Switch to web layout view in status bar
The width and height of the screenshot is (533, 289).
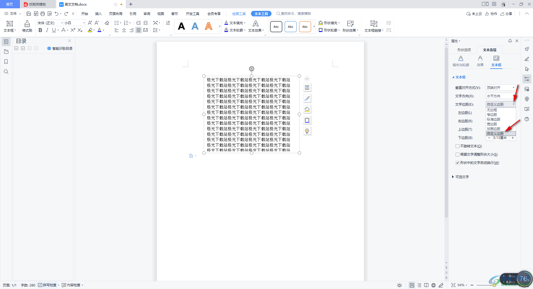(433, 285)
